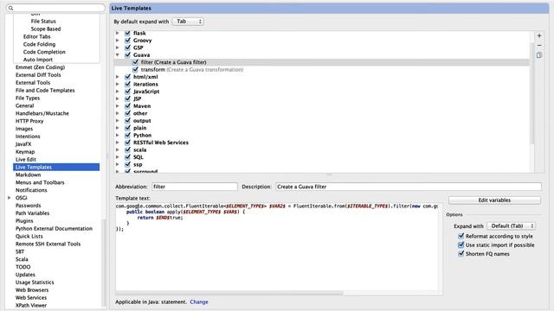Open HTTP Proxy settings
The width and height of the screenshot is (554, 311).
click(29, 121)
